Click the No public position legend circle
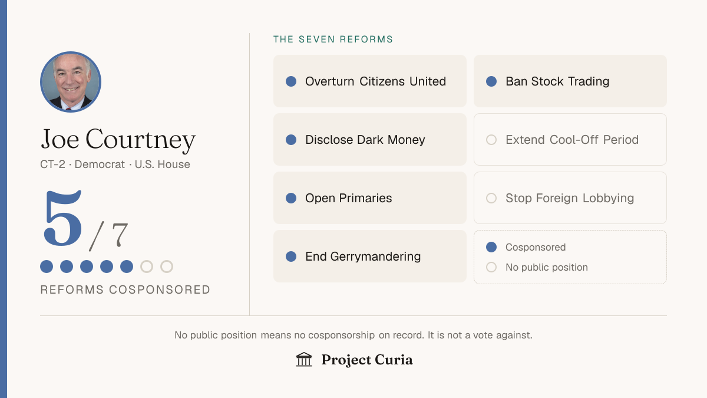The image size is (707, 398). point(491,267)
